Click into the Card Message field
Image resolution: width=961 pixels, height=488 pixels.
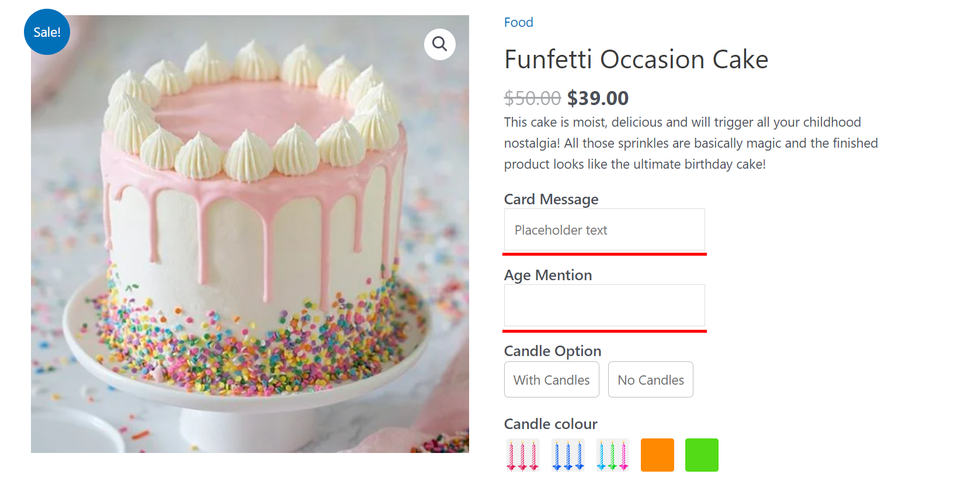click(x=604, y=230)
